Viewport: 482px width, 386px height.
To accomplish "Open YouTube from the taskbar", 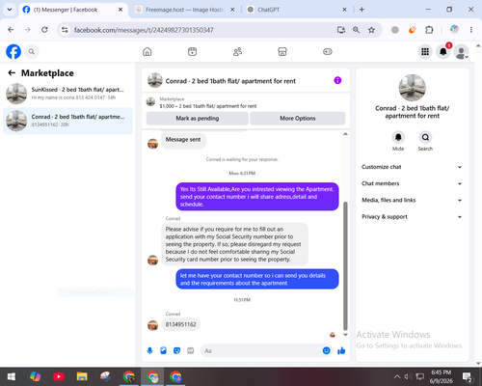I will [59, 376].
